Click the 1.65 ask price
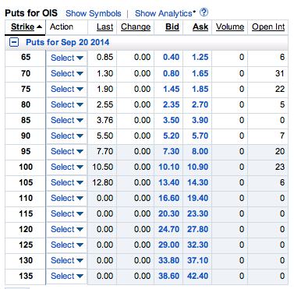This screenshot has height=289, width=294. click(x=200, y=73)
